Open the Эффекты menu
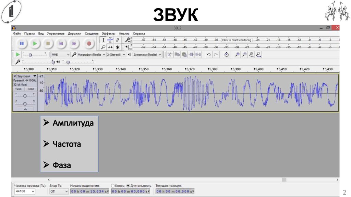 (108, 33)
